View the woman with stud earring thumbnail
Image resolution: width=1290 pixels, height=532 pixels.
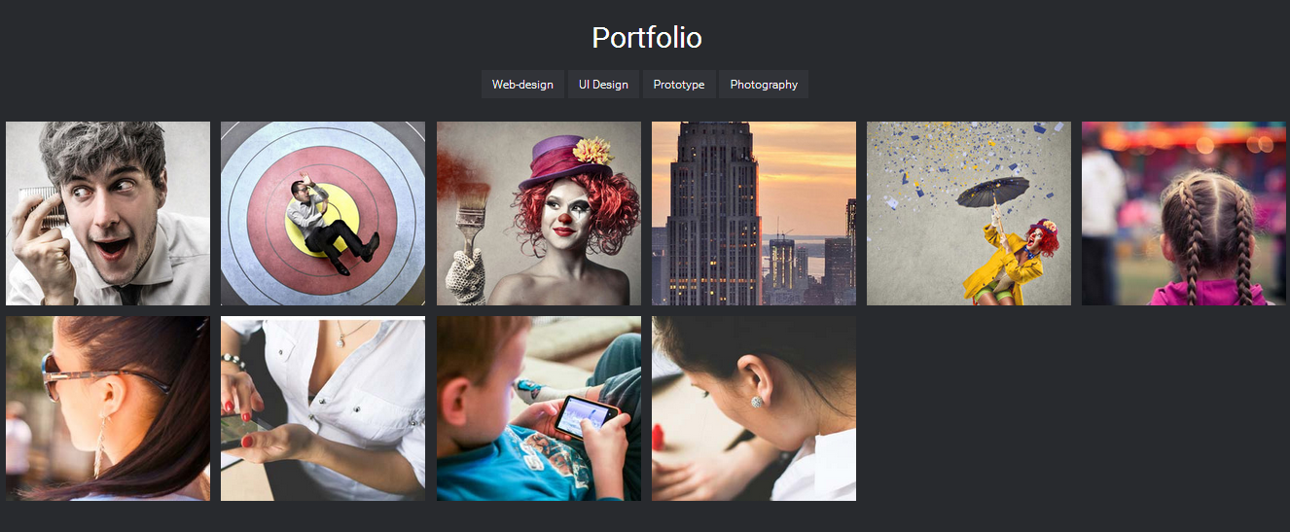[x=754, y=408]
